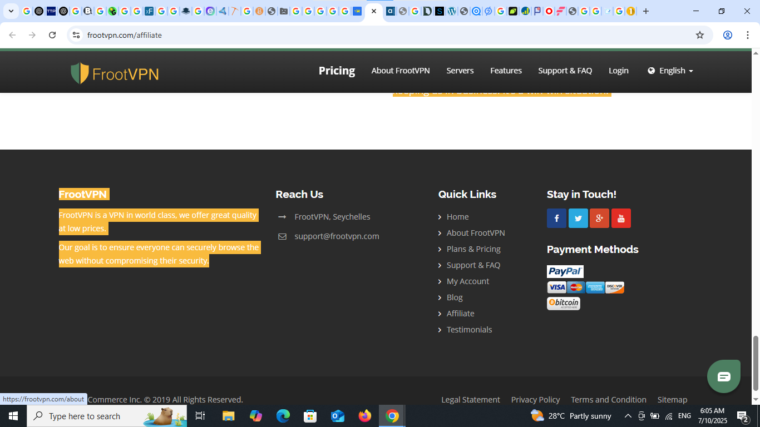
Task: Open the Sitemap footer link
Action: 672,400
